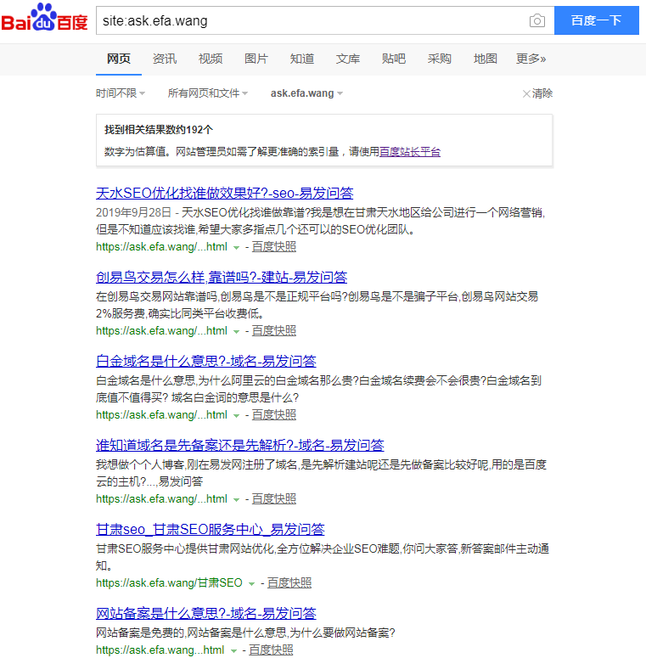This screenshot has width=646, height=658.
Task: Click the date 2019年9月28日 in snippet
Action: coord(133,212)
